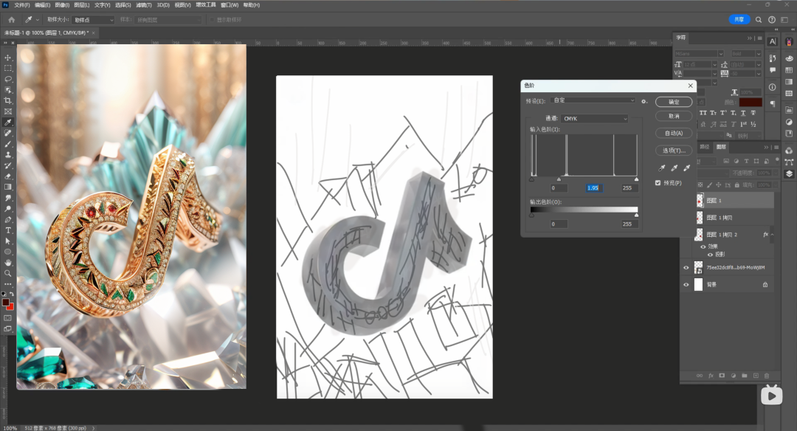Open the 取样大小 sample size dropdown
This screenshot has height=431, width=797.
tap(93, 20)
